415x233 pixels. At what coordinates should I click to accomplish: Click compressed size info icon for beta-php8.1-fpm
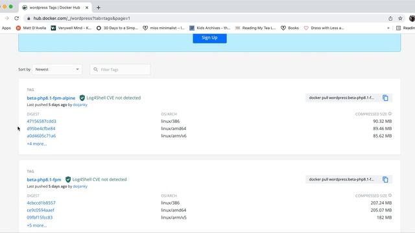(x=390, y=195)
